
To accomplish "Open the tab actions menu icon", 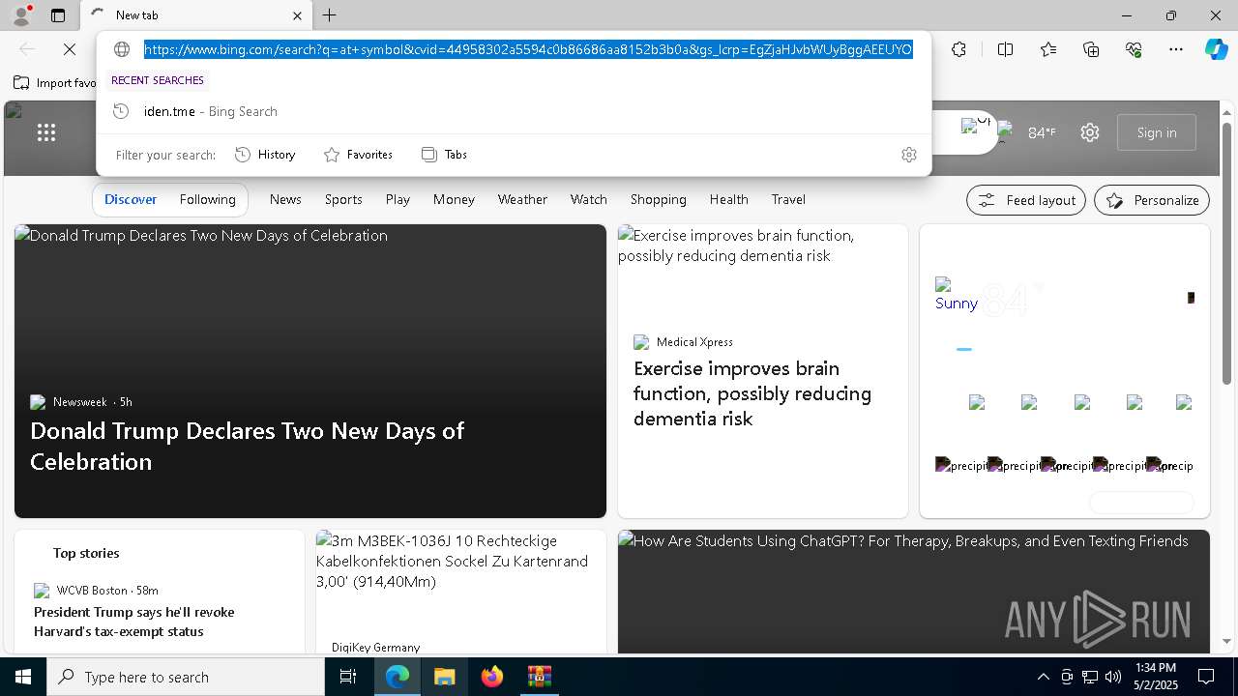I will [58, 15].
